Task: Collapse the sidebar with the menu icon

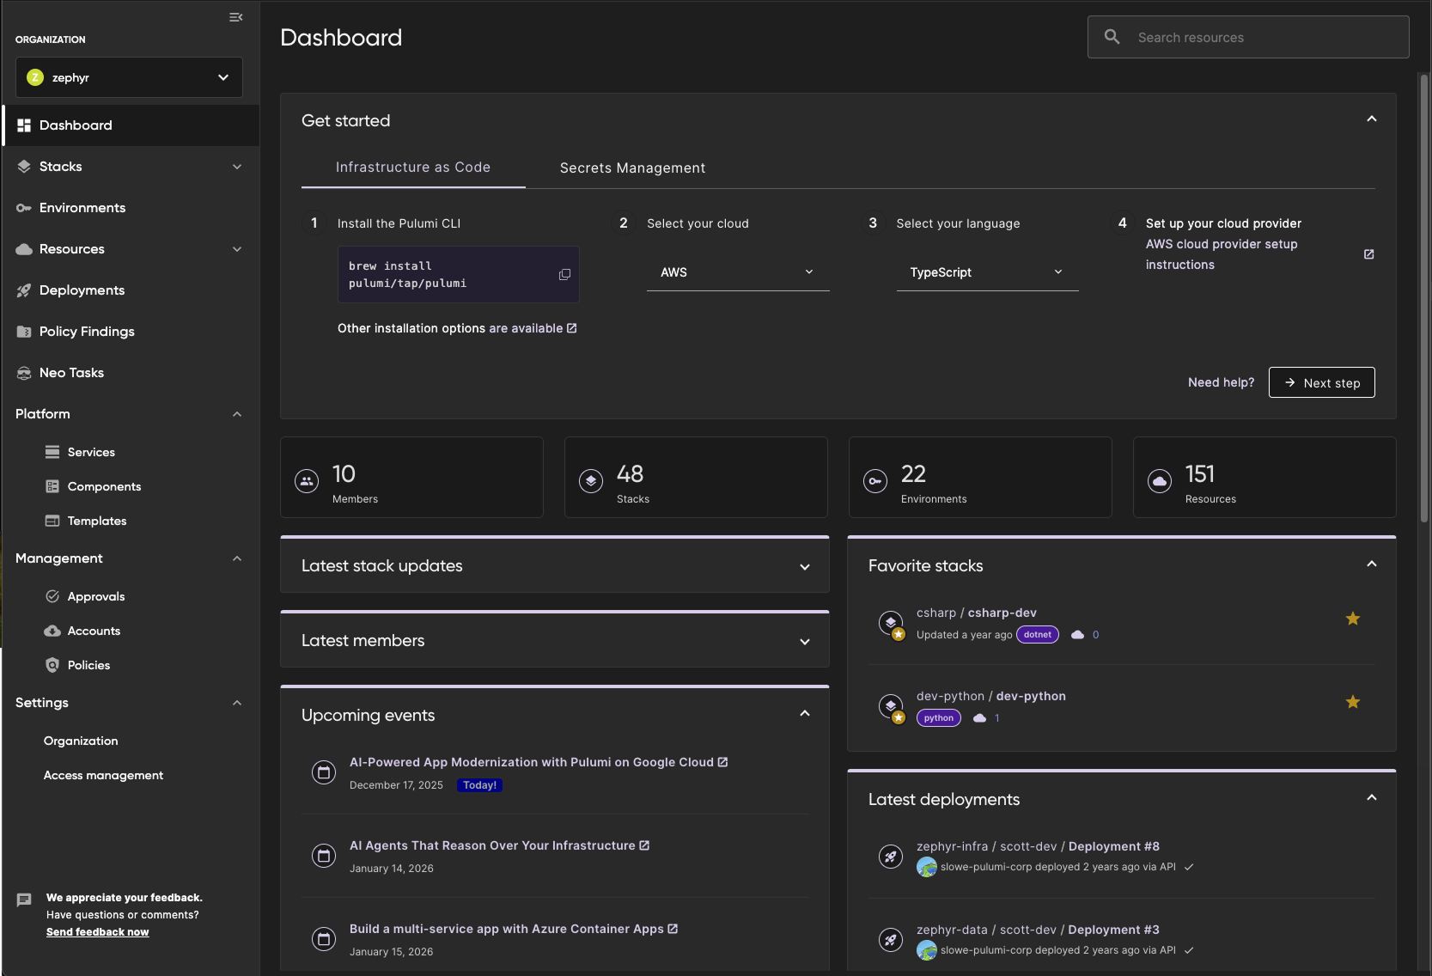Action: [236, 17]
